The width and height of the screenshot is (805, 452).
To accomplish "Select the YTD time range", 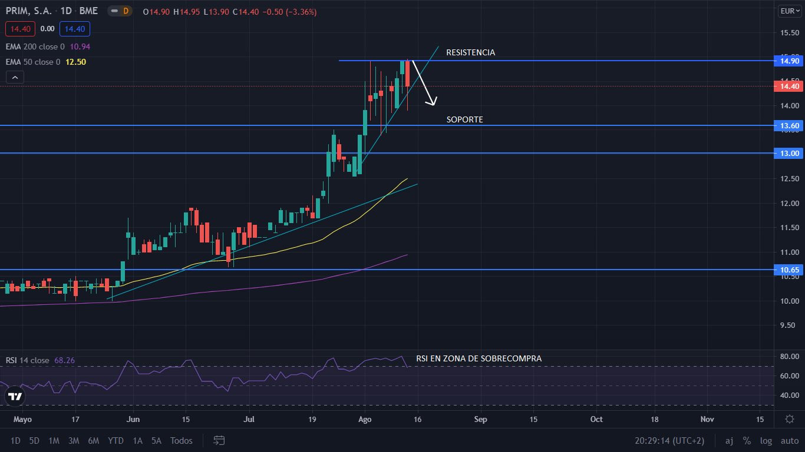I will click(x=116, y=440).
